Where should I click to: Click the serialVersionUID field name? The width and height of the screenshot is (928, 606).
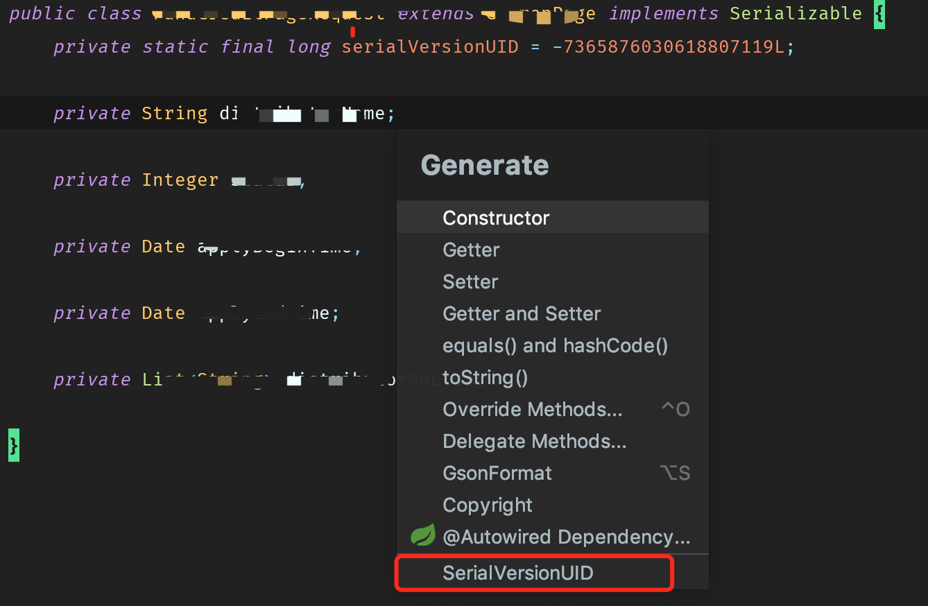430,46
